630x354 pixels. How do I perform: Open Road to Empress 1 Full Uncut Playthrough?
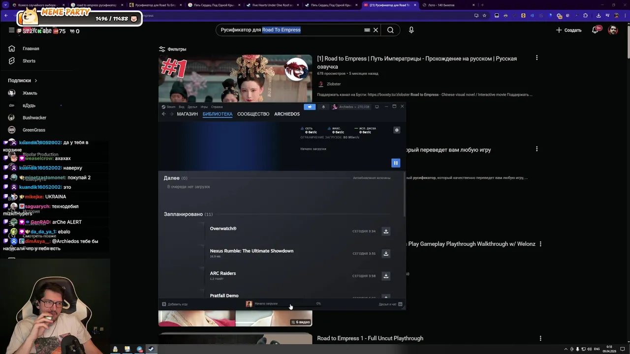click(x=370, y=338)
